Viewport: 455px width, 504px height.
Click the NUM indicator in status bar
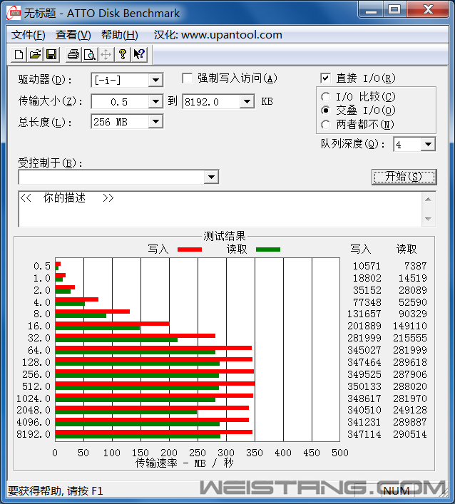coord(396,491)
